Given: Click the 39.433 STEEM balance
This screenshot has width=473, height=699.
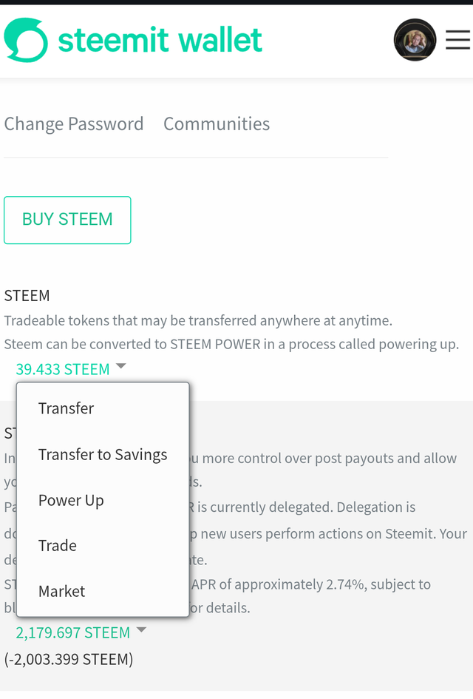Looking at the screenshot, I should (x=63, y=369).
